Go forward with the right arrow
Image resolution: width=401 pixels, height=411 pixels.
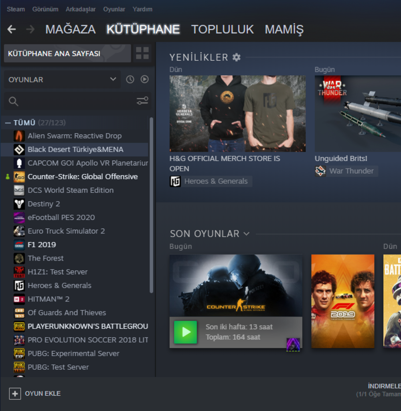click(30, 29)
